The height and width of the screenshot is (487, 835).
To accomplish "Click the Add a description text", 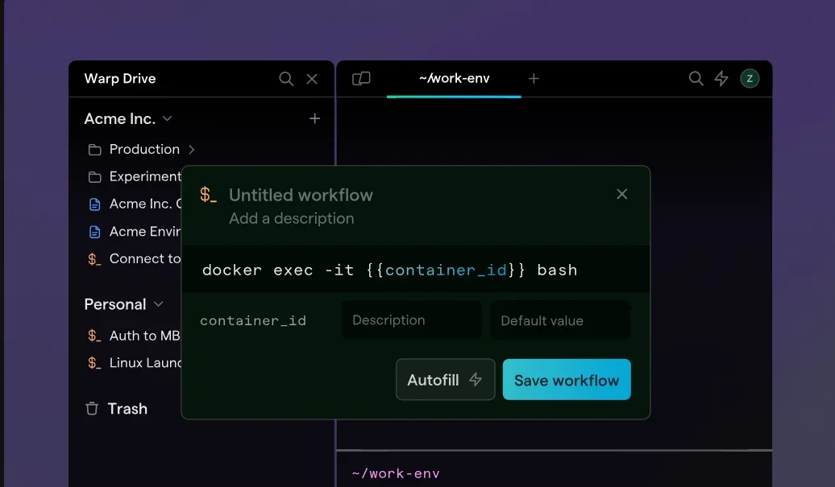I will [x=291, y=219].
